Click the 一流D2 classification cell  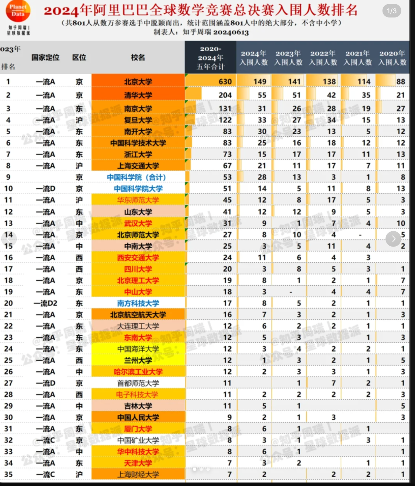pos(45,303)
